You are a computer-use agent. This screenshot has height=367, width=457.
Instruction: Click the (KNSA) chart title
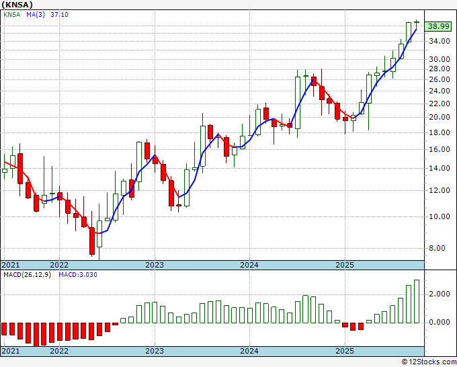[17, 5]
